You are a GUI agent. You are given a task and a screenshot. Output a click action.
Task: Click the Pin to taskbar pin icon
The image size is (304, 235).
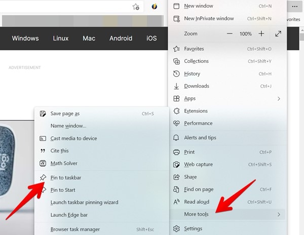(x=43, y=177)
